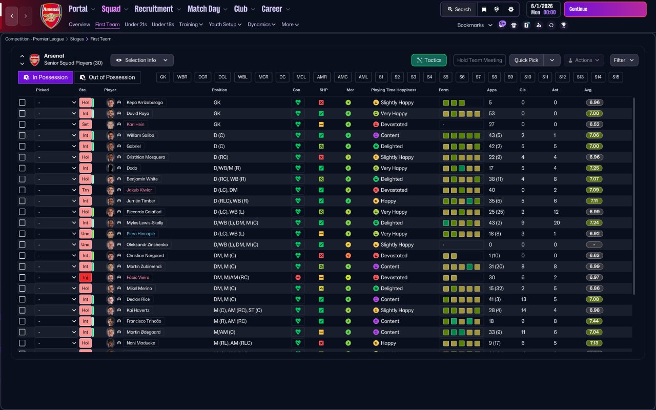
Task: Select the AMC position slot button
Action: (x=343, y=77)
